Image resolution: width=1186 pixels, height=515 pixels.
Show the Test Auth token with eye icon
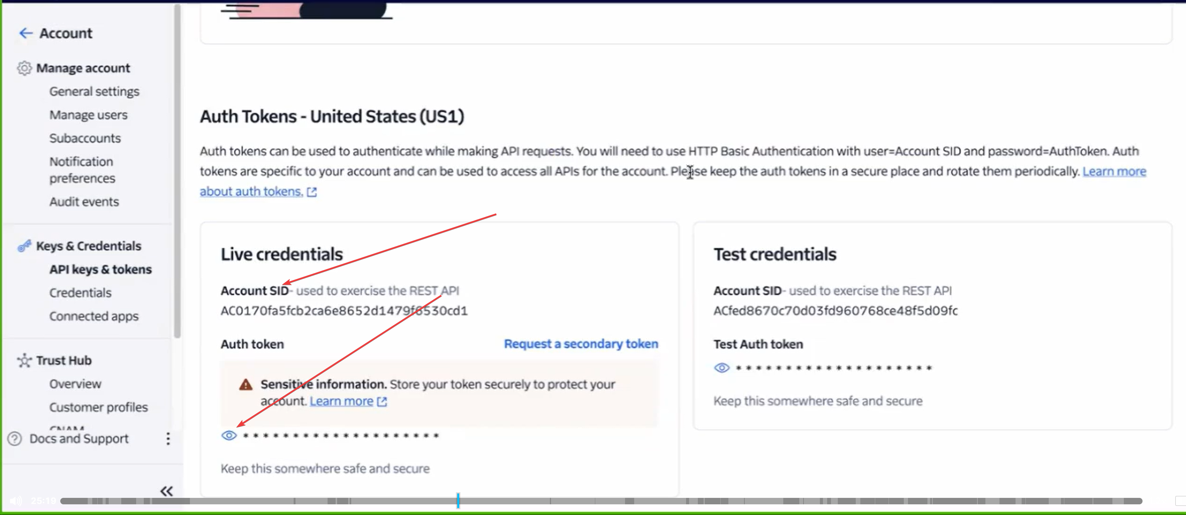pos(722,368)
